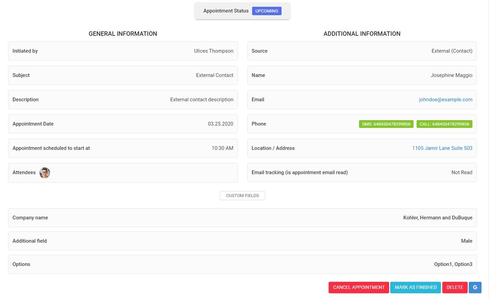Viewport: 489px width, 298px height.
Task: Delete the appointment
Action: coord(454,287)
